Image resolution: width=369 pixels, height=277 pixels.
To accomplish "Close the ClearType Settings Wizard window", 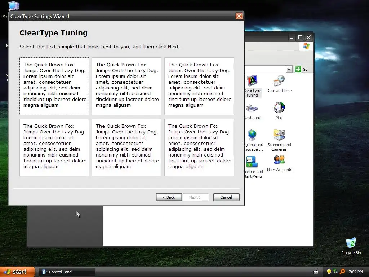I will pyautogui.click(x=239, y=16).
